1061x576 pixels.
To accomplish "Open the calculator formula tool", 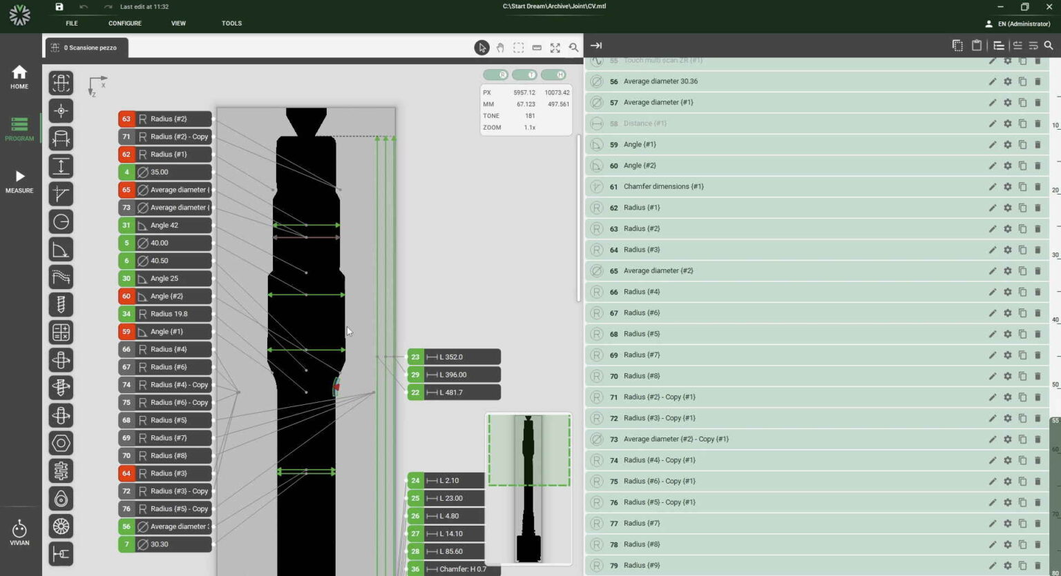I will tap(61, 332).
